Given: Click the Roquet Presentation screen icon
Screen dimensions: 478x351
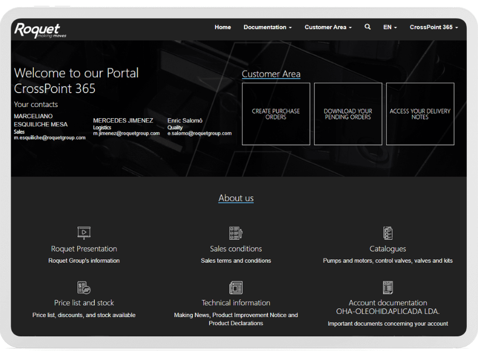Looking at the screenshot, I should click(84, 233).
